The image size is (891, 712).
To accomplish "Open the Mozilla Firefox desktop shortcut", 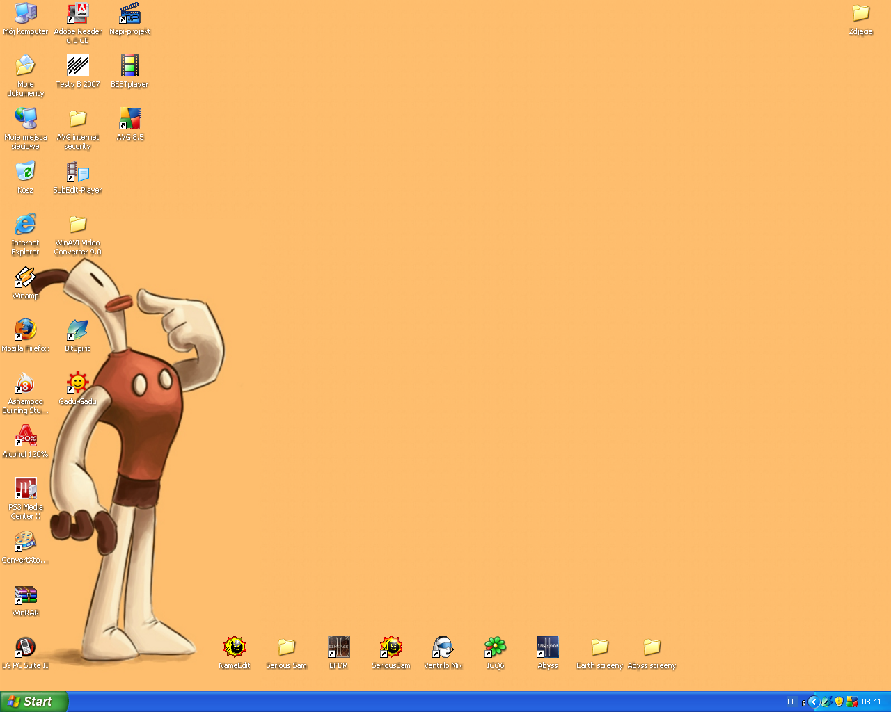I will [x=26, y=330].
